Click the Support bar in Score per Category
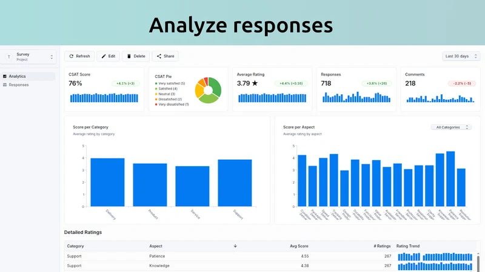The image size is (485, 272). (235, 183)
